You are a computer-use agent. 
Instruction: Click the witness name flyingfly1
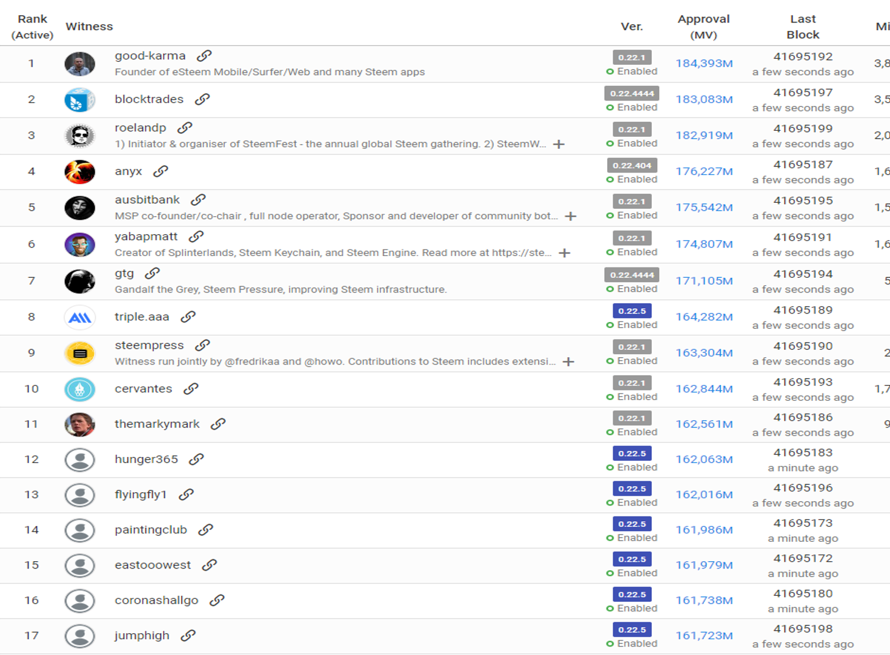click(x=141, y=495)
